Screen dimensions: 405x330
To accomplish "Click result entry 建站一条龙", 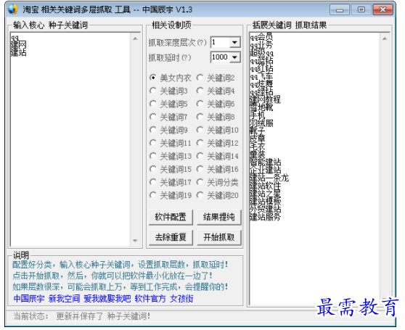I will 269,178.
